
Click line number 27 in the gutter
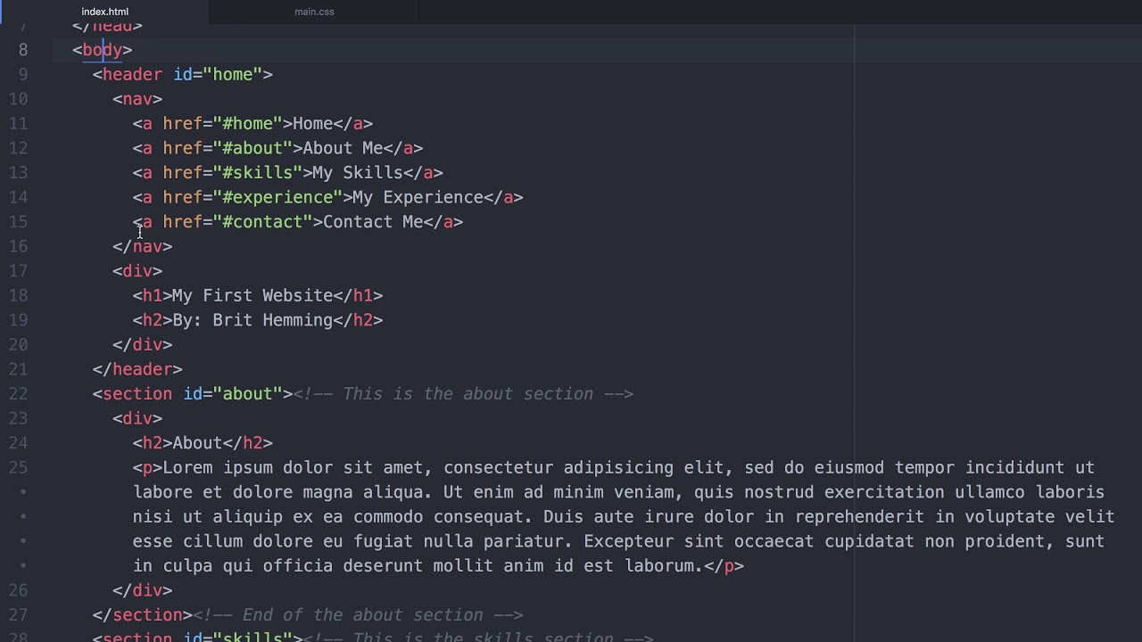19,615
